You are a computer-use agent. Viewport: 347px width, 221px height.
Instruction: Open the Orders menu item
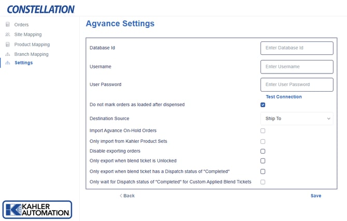(21, 24)
